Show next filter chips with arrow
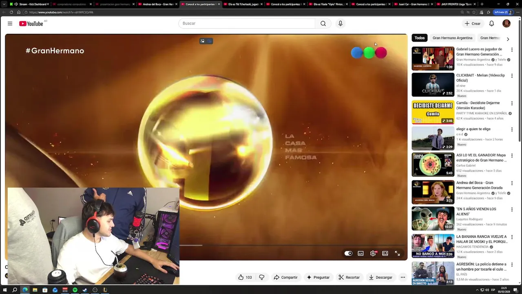The height and width of the screenshot is (294, 522). pos(508,39)
